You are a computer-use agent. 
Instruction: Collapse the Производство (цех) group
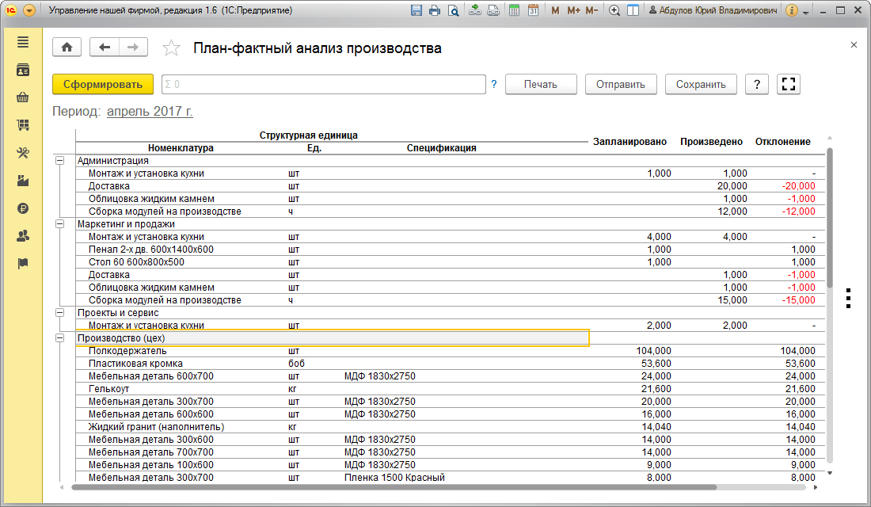coord(60,338)
